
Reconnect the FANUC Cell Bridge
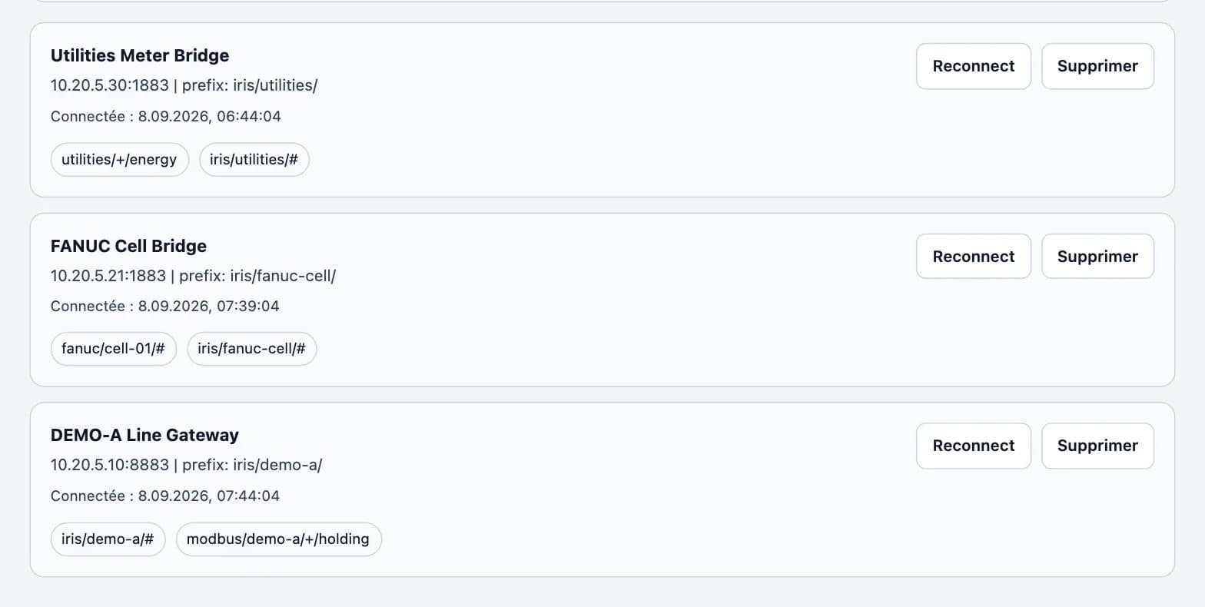tap(973, 256)
